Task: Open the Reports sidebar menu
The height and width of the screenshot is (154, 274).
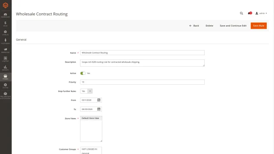Action: (6, 68)
